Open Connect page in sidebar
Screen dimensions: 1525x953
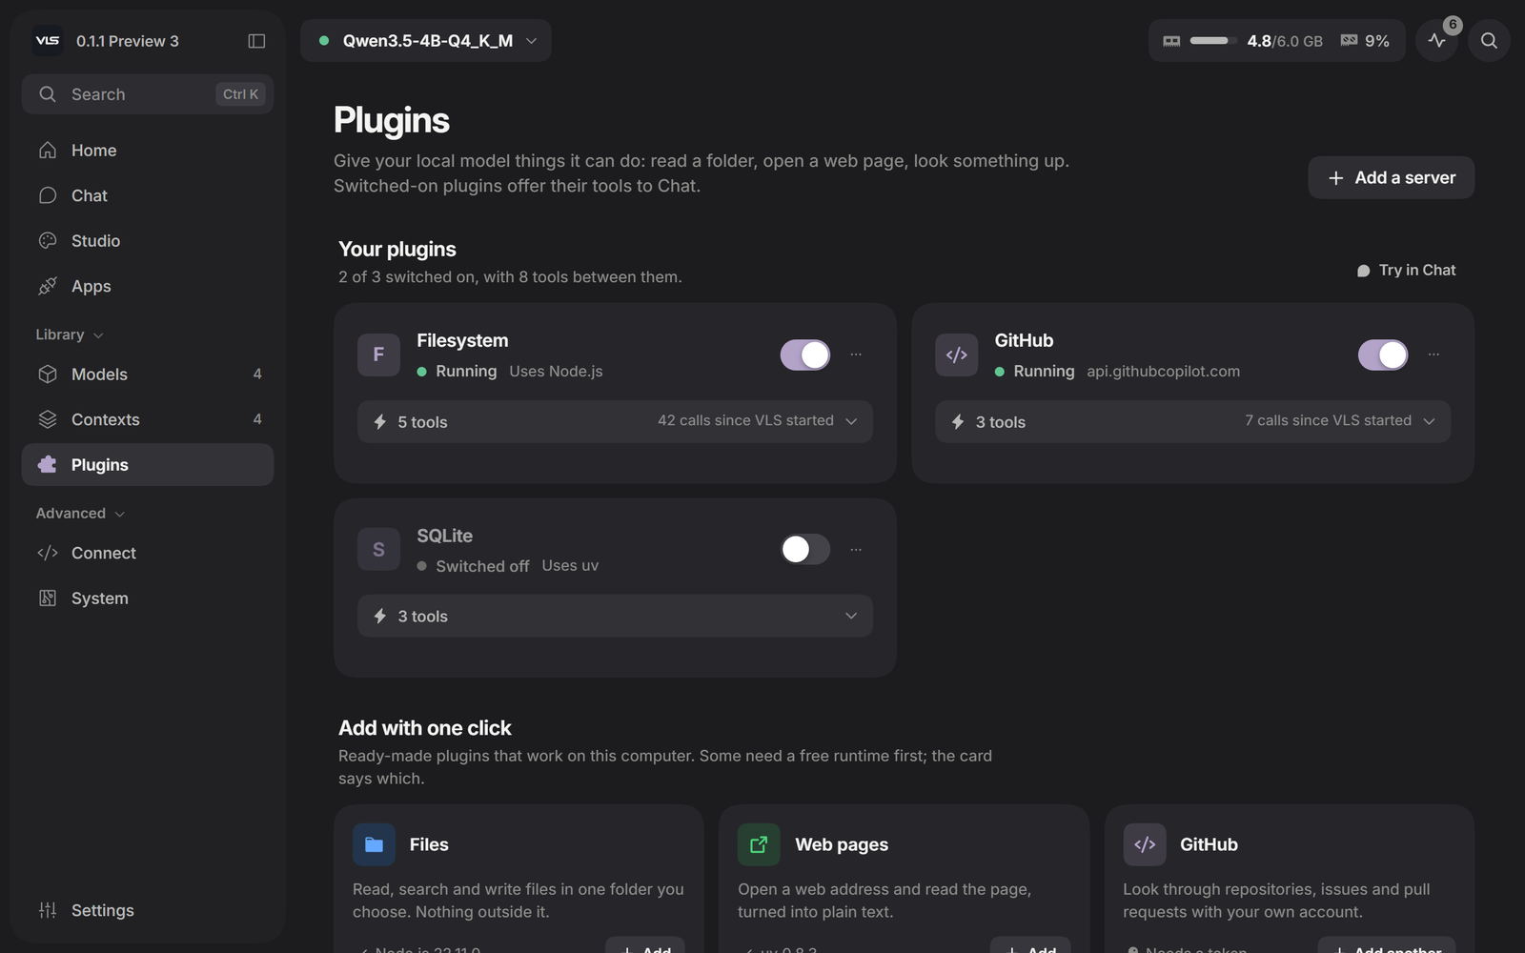click(x=148, y=553)
